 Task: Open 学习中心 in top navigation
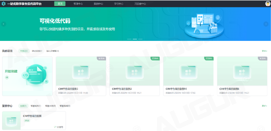pos(118,4)
